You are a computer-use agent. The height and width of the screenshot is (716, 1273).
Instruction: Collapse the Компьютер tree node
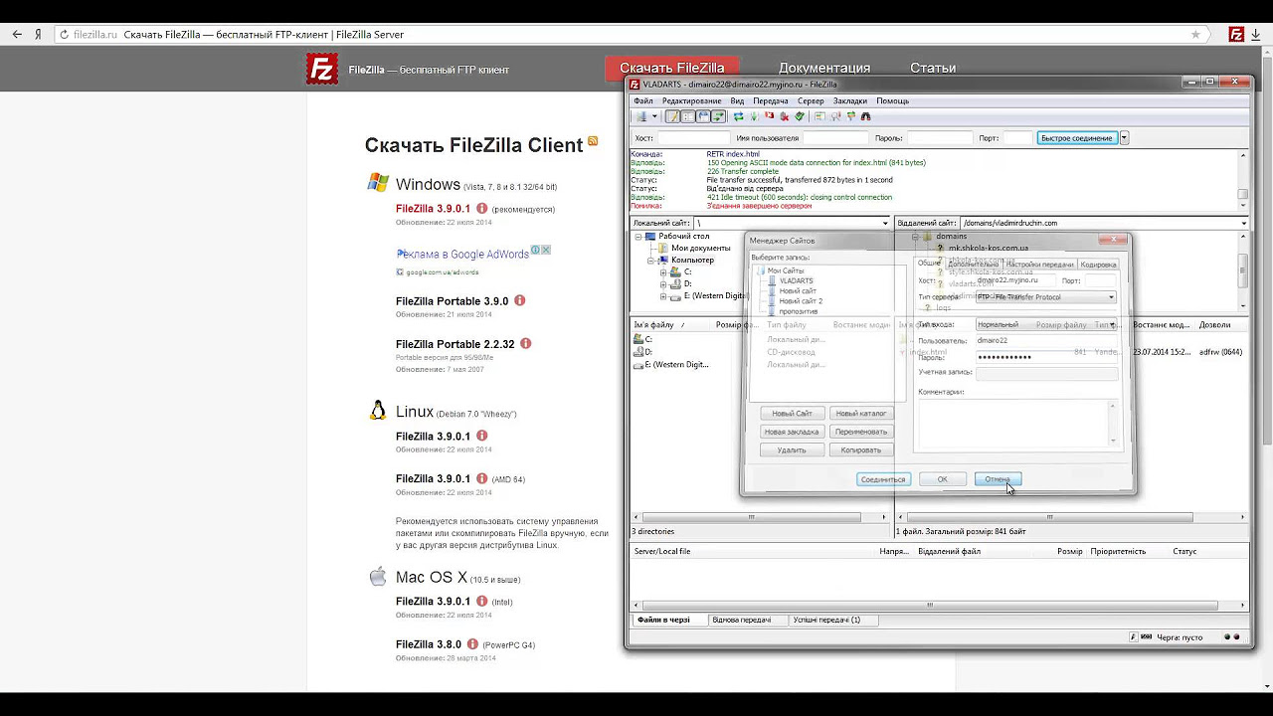(651, 261)
